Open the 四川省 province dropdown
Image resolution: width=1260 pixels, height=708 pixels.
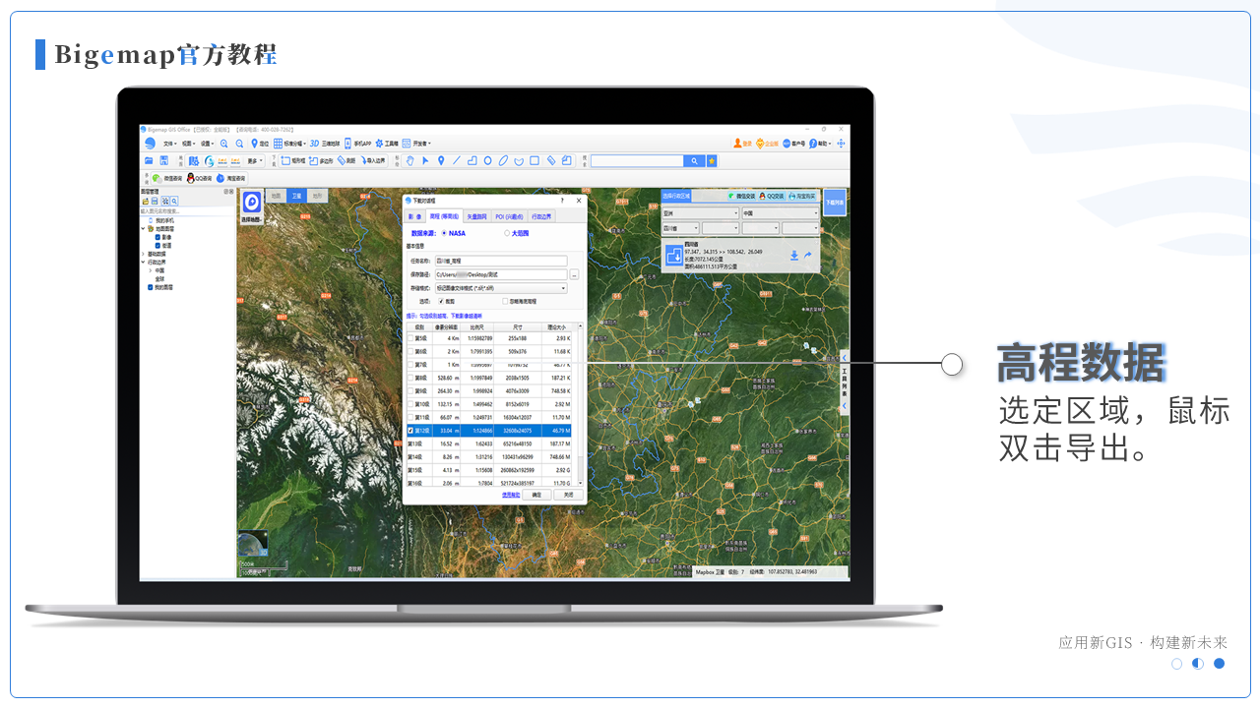click(x=681, y=228)
